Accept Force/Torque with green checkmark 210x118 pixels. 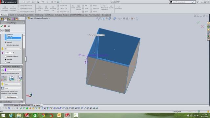coord(2,26)
